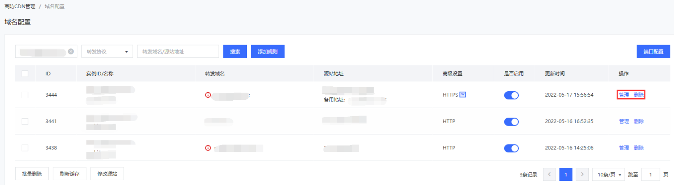Click the timestamp 2022-05-17 15:56:54
Screen dimensions: 674x185
pyautogui.click(x=569, y=95)
